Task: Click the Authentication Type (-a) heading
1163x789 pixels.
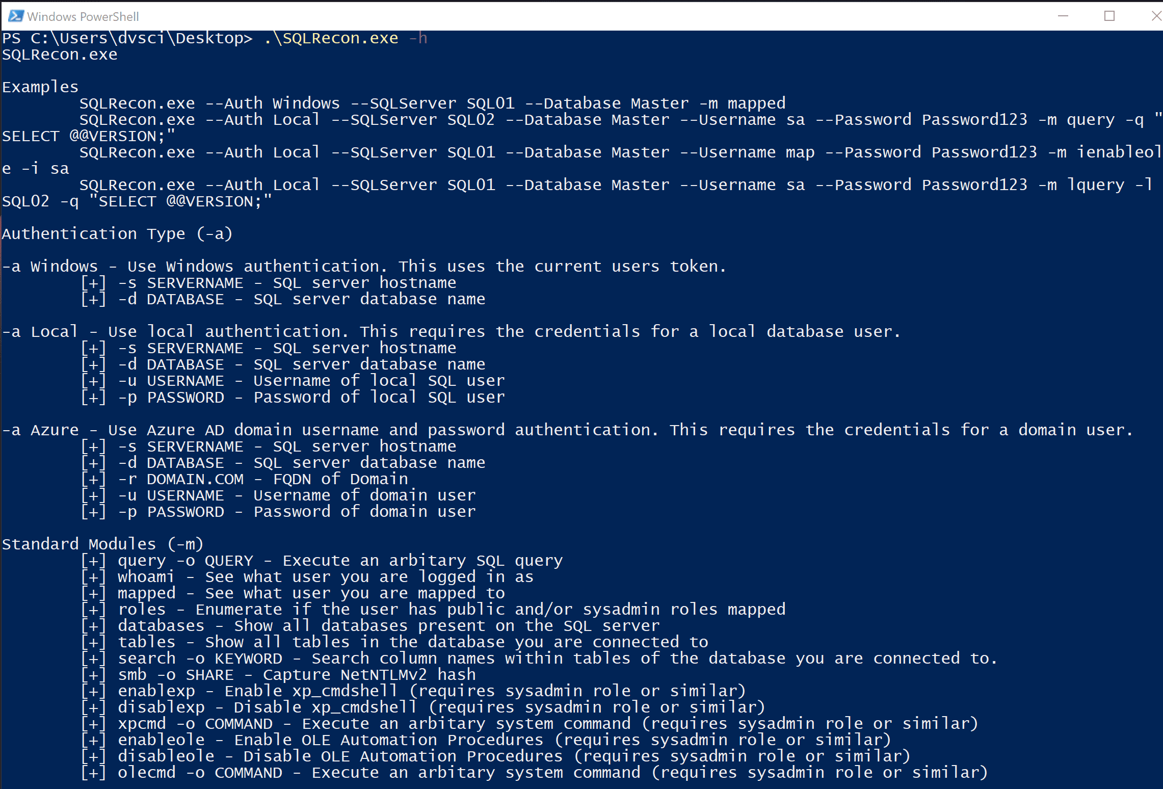Action: coord(117,234)
